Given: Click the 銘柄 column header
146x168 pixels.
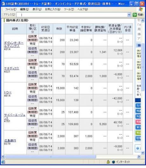Looking at the screenshot, I should pos(15,29).
